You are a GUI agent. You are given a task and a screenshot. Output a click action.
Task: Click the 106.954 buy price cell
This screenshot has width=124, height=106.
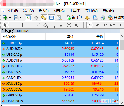pos(90,72)
